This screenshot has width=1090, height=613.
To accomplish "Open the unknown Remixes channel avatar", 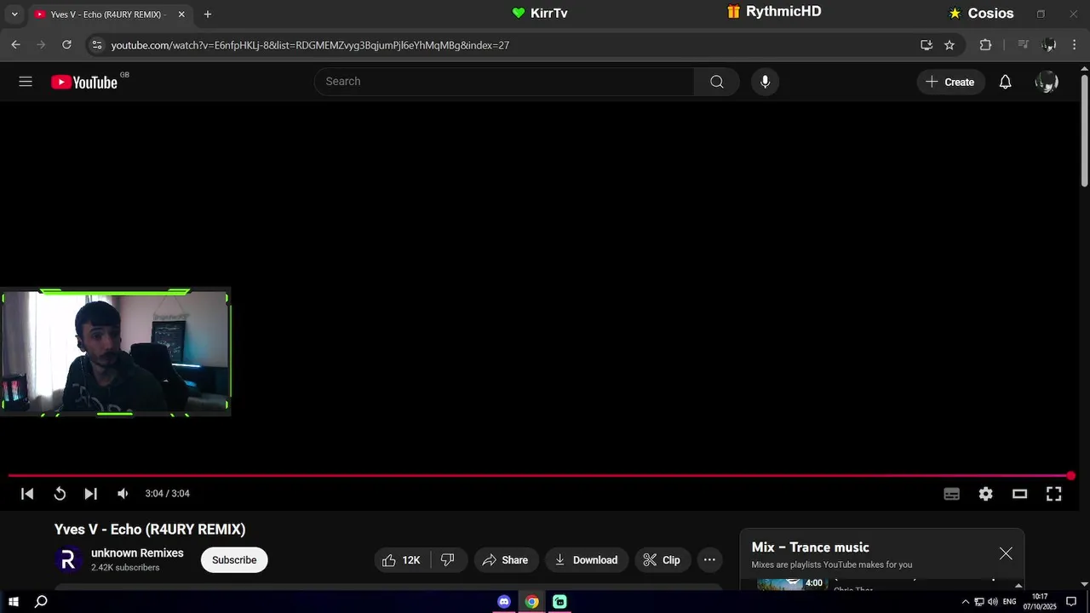I will [x=68, y=559].
